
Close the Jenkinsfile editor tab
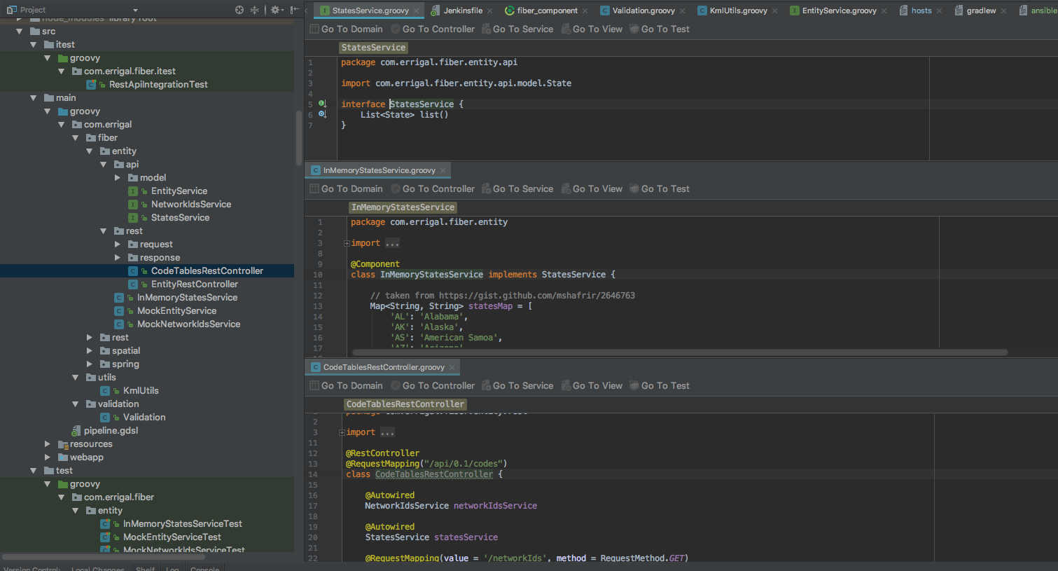(x=489, y=11)
